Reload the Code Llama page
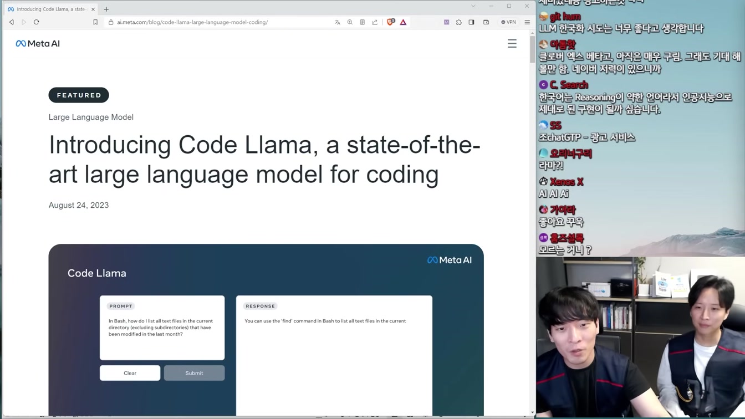745x419 pixels. click(x=37, y=22)
